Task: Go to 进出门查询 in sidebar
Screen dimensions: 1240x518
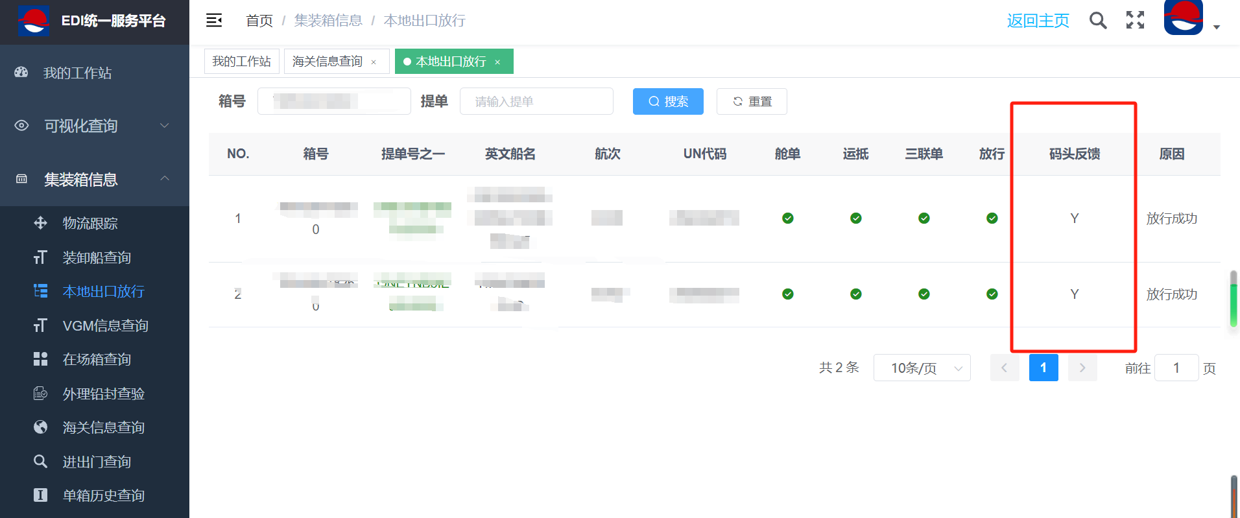Action: [97, 462]
